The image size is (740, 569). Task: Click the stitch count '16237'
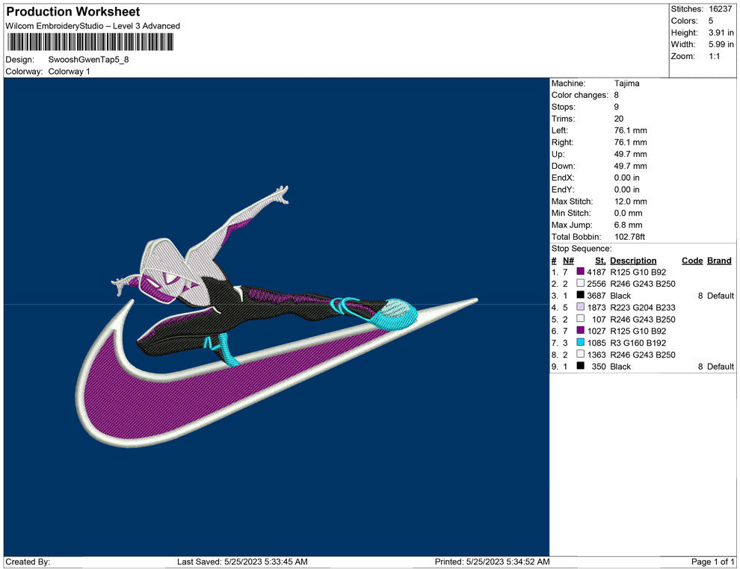pyautogui.click(x=720, y=9)
